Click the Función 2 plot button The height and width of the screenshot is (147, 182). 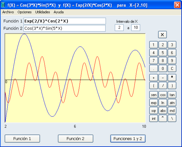point(76,139)
